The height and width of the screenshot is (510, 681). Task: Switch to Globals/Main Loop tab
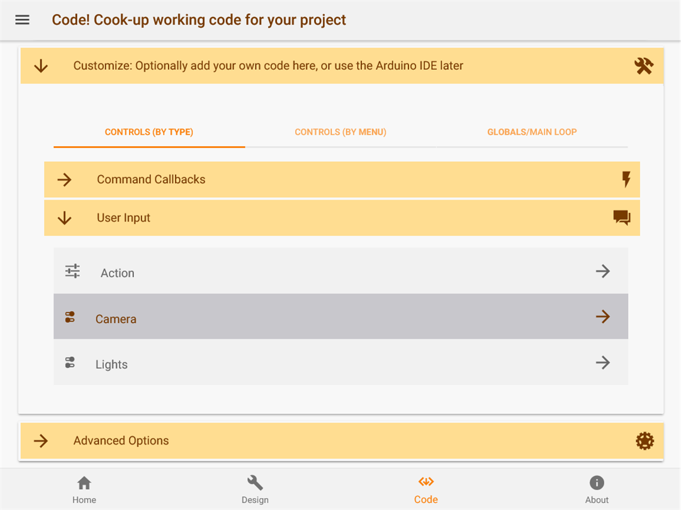[532, 132]
